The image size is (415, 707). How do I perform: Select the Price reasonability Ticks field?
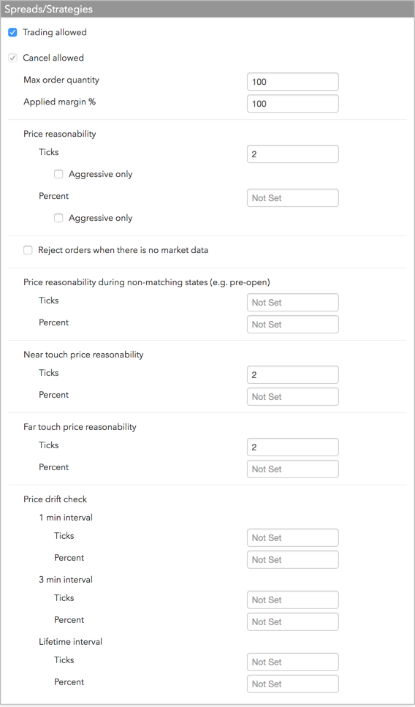[293, 154]
